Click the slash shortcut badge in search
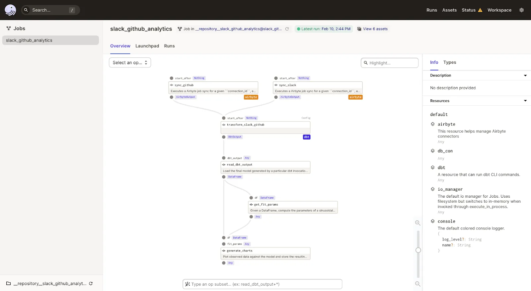The image size is (531, 291). click(x=72, y=10)
